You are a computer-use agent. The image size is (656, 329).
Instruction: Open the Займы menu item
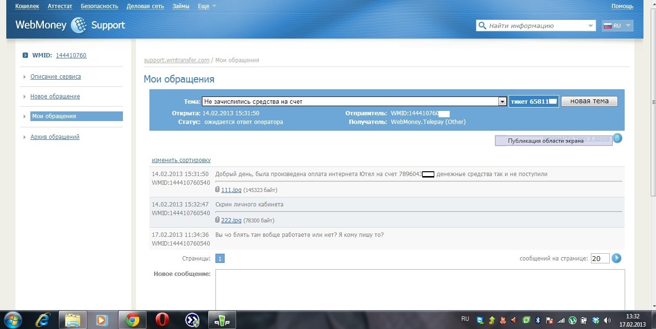point(181,6)
